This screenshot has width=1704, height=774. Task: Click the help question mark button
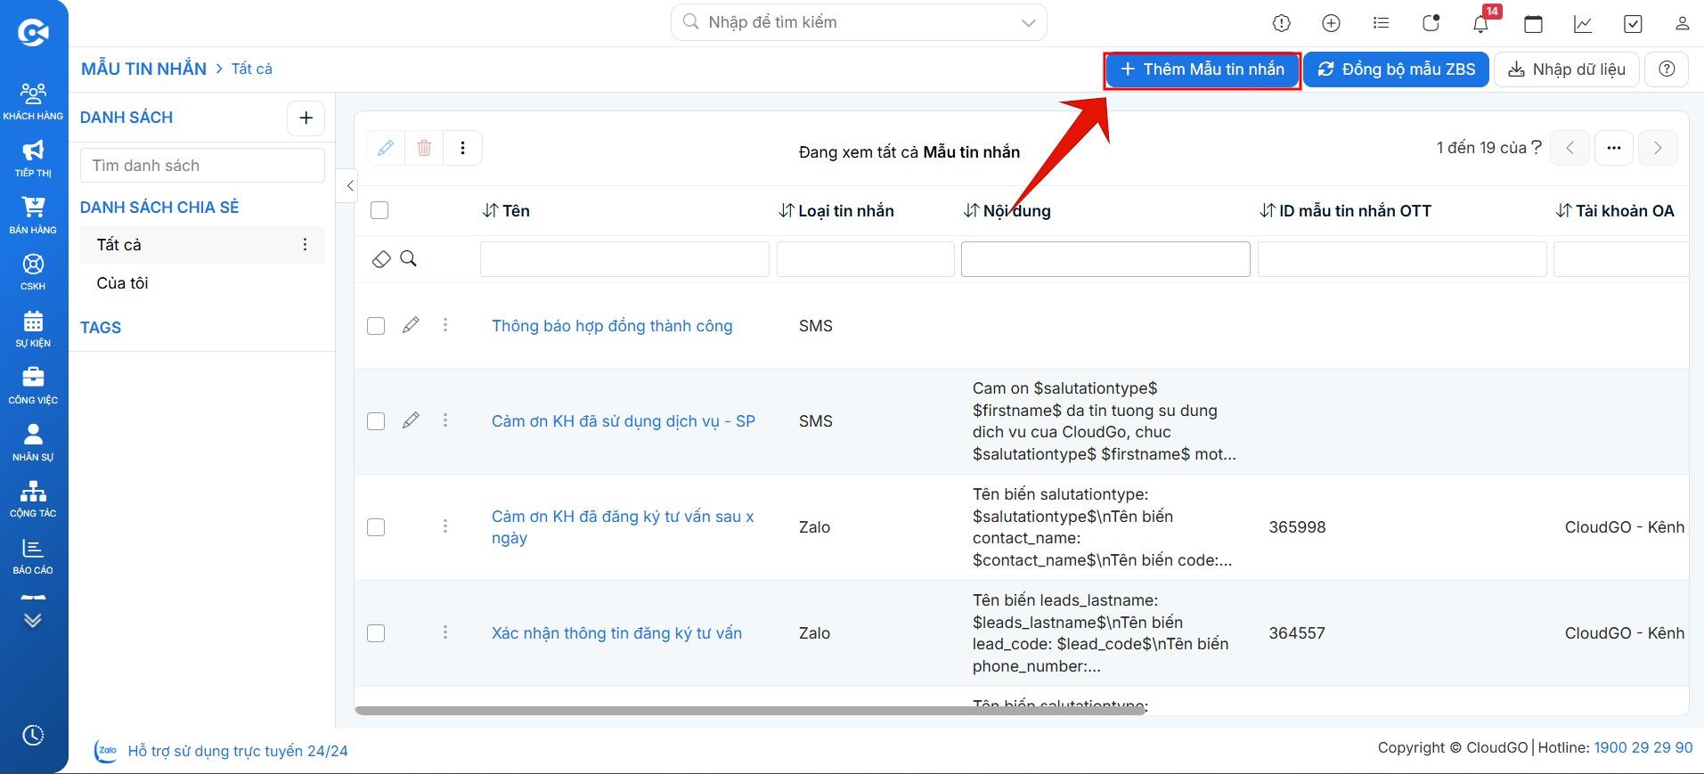1667,69
